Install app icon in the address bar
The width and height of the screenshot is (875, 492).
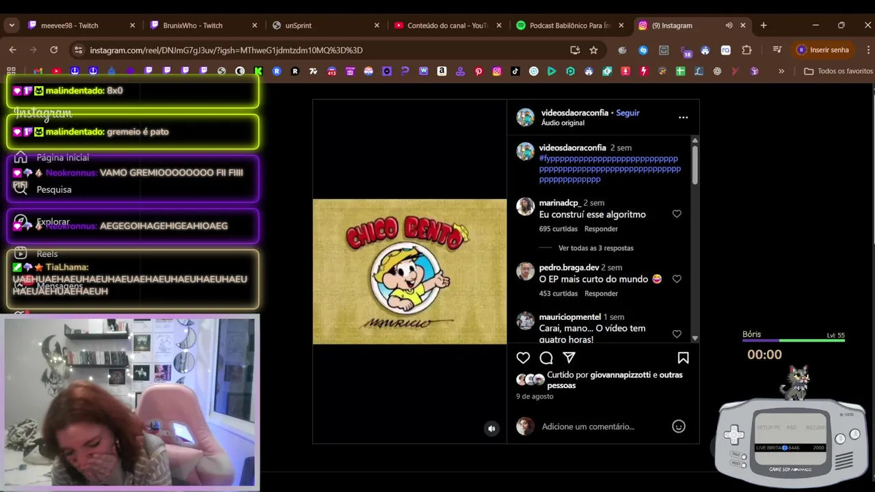[x=575, y=50]
